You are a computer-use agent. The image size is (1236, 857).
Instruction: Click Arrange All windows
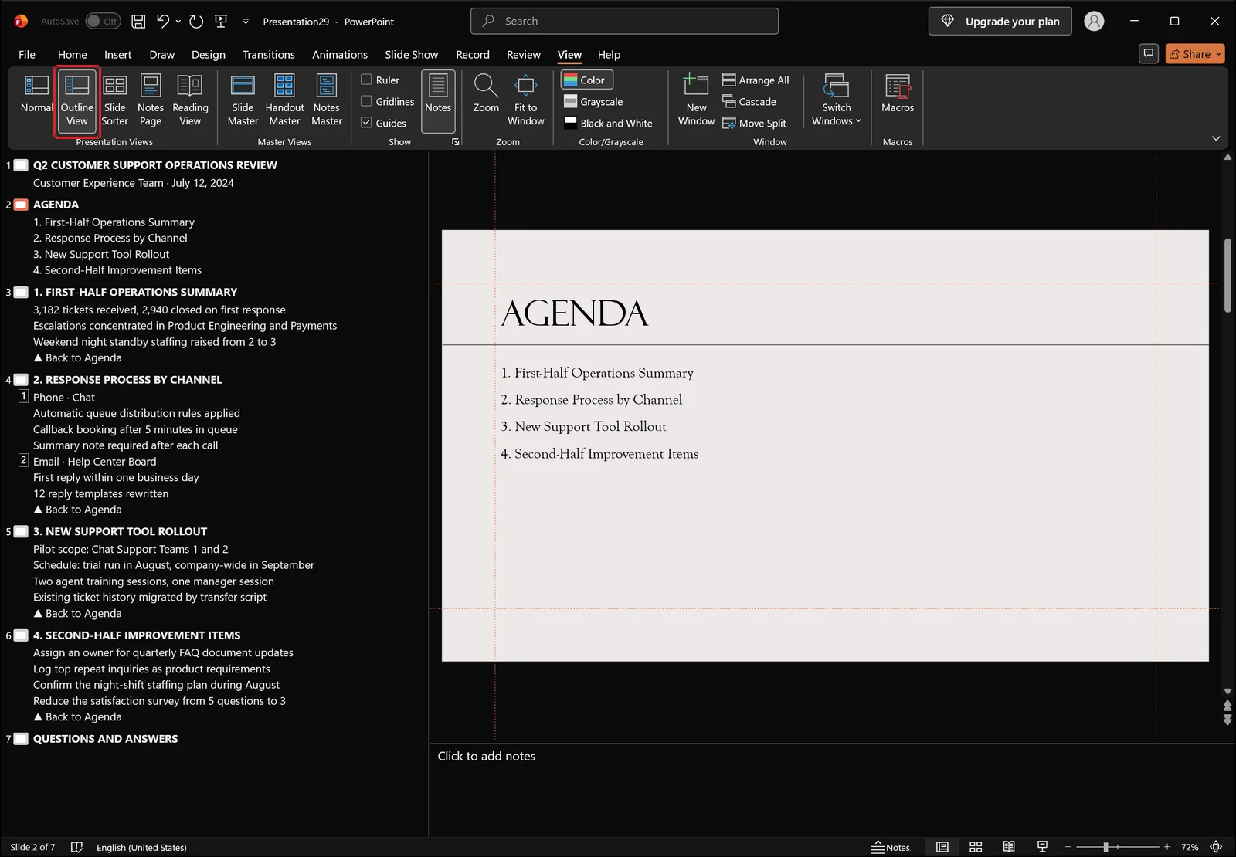756,80
